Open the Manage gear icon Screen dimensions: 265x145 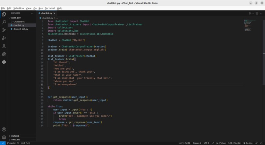[x=4, y=137]
